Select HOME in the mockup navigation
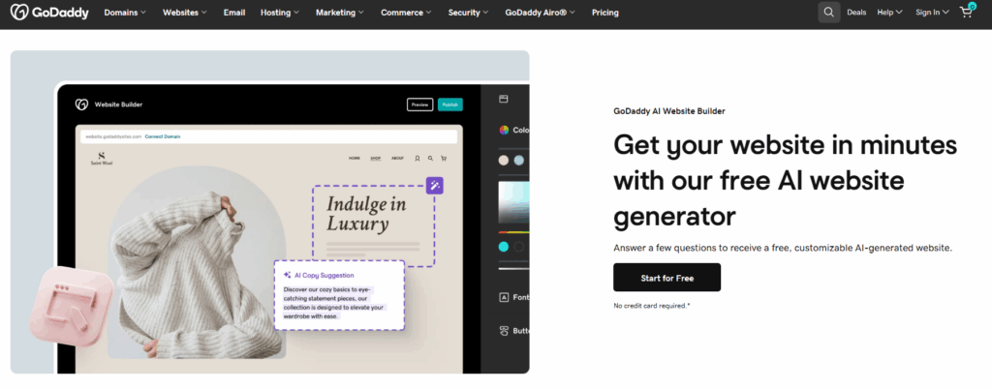 tap(355, 159)
